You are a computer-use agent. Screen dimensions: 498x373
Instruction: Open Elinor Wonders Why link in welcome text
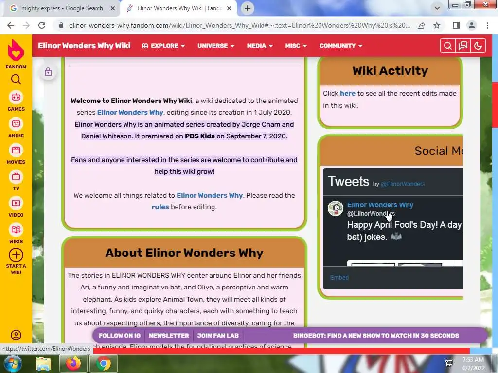pos(130,112)
